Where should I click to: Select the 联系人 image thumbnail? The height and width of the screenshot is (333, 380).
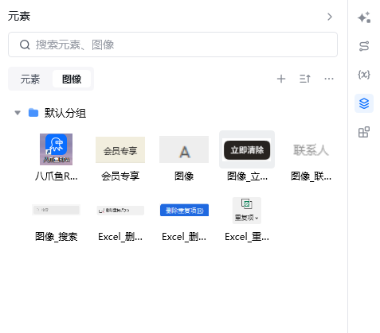coord(311,150)
